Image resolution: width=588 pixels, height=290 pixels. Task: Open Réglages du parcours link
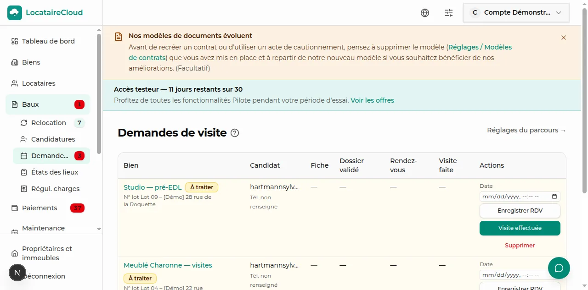pyautogui.click(x=526, y=130)
